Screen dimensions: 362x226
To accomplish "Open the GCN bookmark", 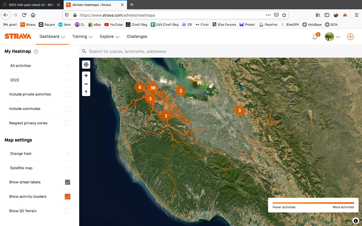I will [331, 25].
